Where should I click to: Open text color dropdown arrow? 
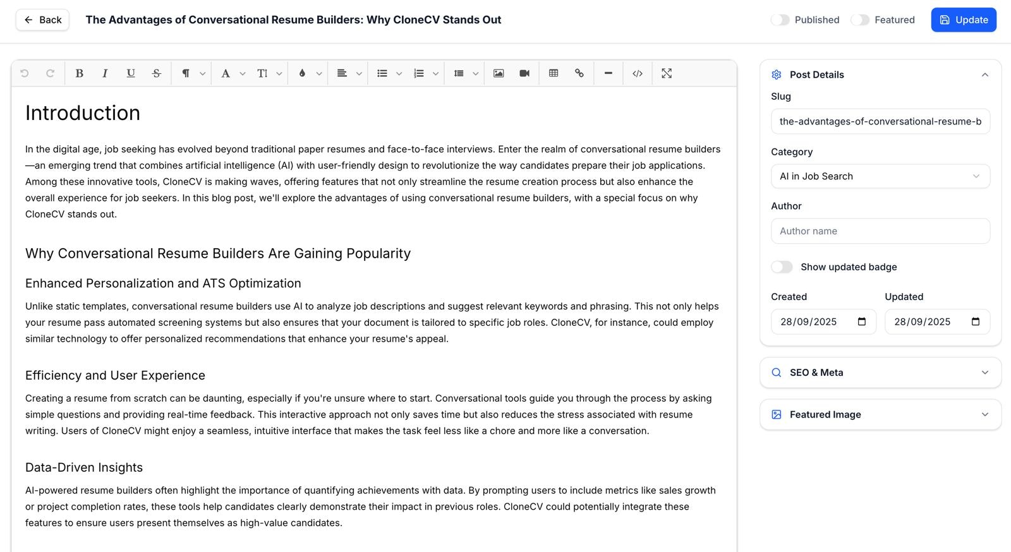click(x=319, y=74)
